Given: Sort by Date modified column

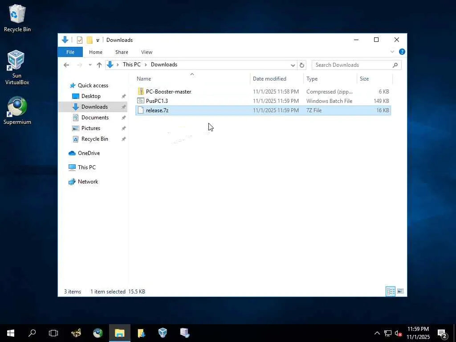Looking at the screenshot, I should [269, 79].
